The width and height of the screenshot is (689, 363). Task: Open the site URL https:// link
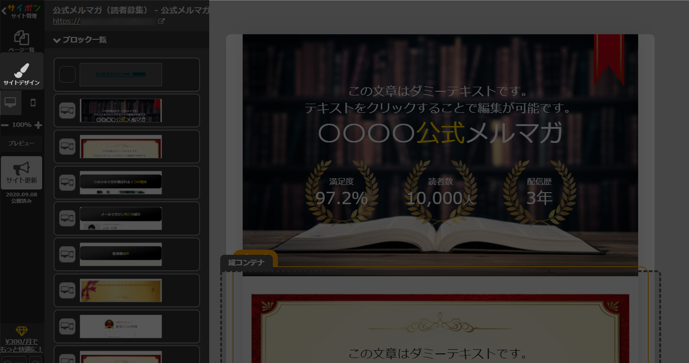(105, 21)
